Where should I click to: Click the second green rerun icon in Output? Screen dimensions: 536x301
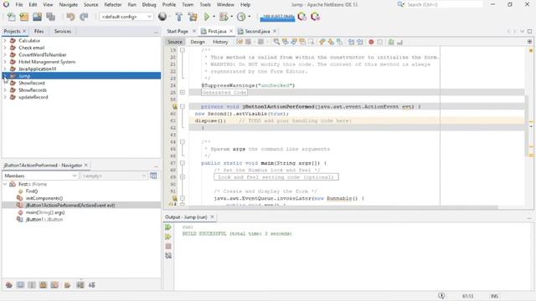[168, 237]
